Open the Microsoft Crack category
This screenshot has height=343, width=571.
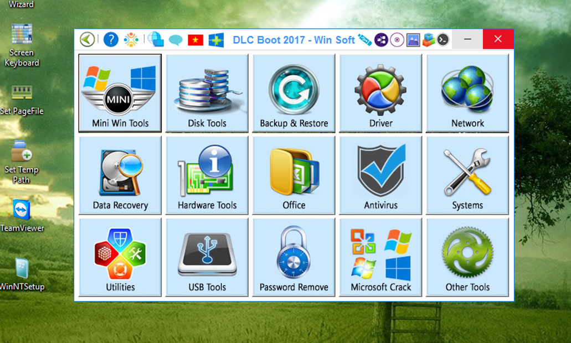click(380, 257)
